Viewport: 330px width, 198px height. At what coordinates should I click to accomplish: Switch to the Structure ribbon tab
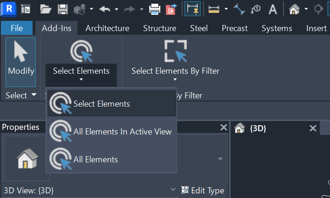click(x=159, y=28)
